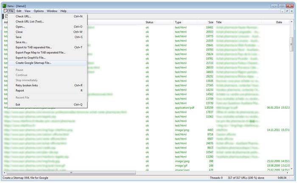
Task: Click the new-document toolbar icon beneath File
Action: (x=6, y=16)
